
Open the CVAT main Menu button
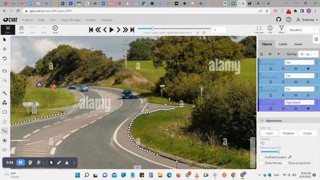[8, 29]
